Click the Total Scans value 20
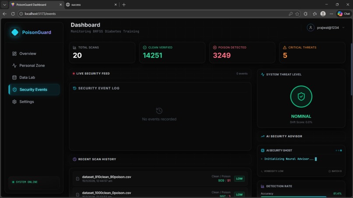The height and width of the screenshot is (198, 353). click(x=77, y=55)
